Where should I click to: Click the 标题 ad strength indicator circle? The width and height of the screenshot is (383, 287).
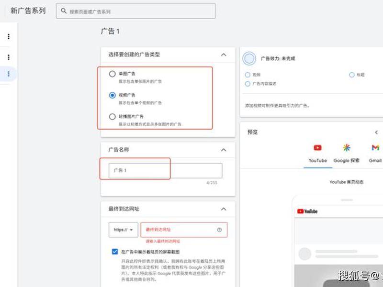coord(352,75)
